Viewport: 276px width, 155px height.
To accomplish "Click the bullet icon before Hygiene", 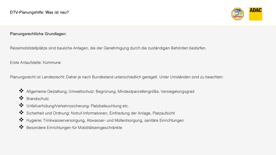I will [x=21, y=119].
